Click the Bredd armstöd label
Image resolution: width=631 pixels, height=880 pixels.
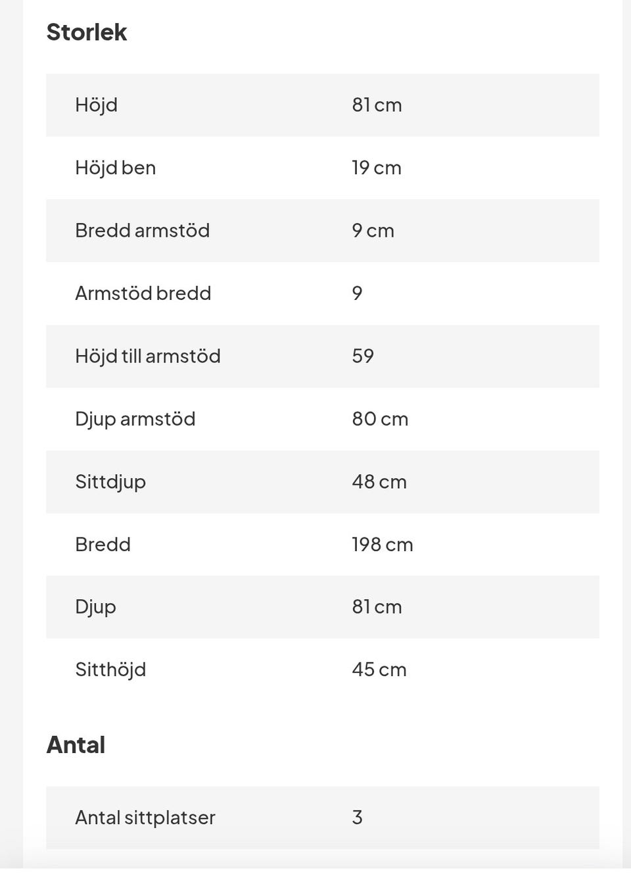(142, 231)
